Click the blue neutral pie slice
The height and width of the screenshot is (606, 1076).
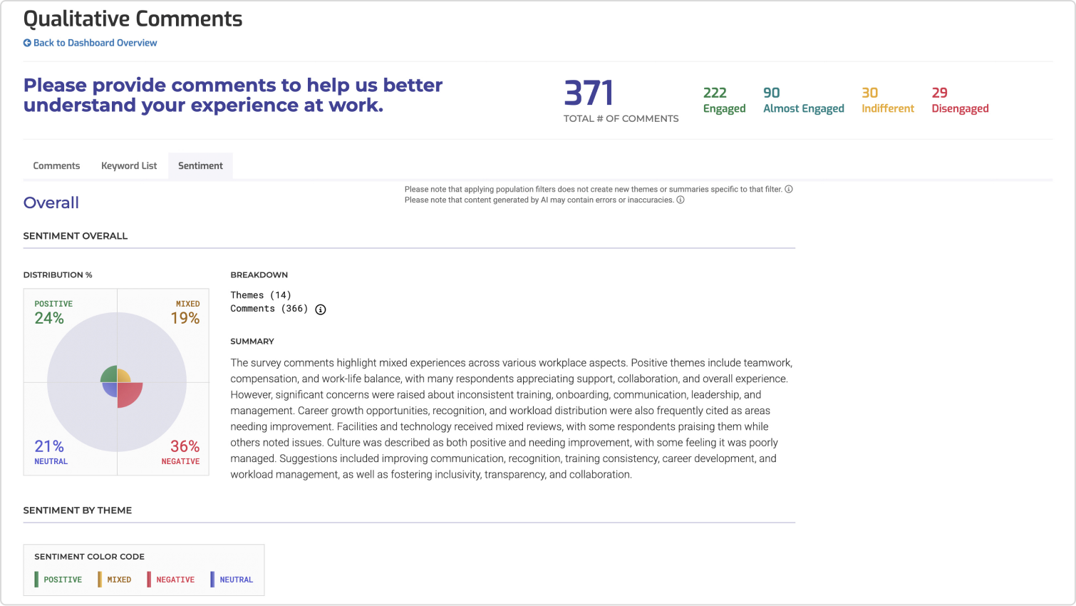[x=110, y=389]
